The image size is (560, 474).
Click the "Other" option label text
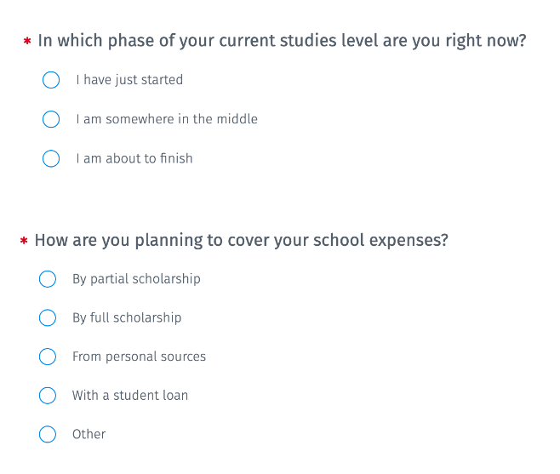point(89,435)
